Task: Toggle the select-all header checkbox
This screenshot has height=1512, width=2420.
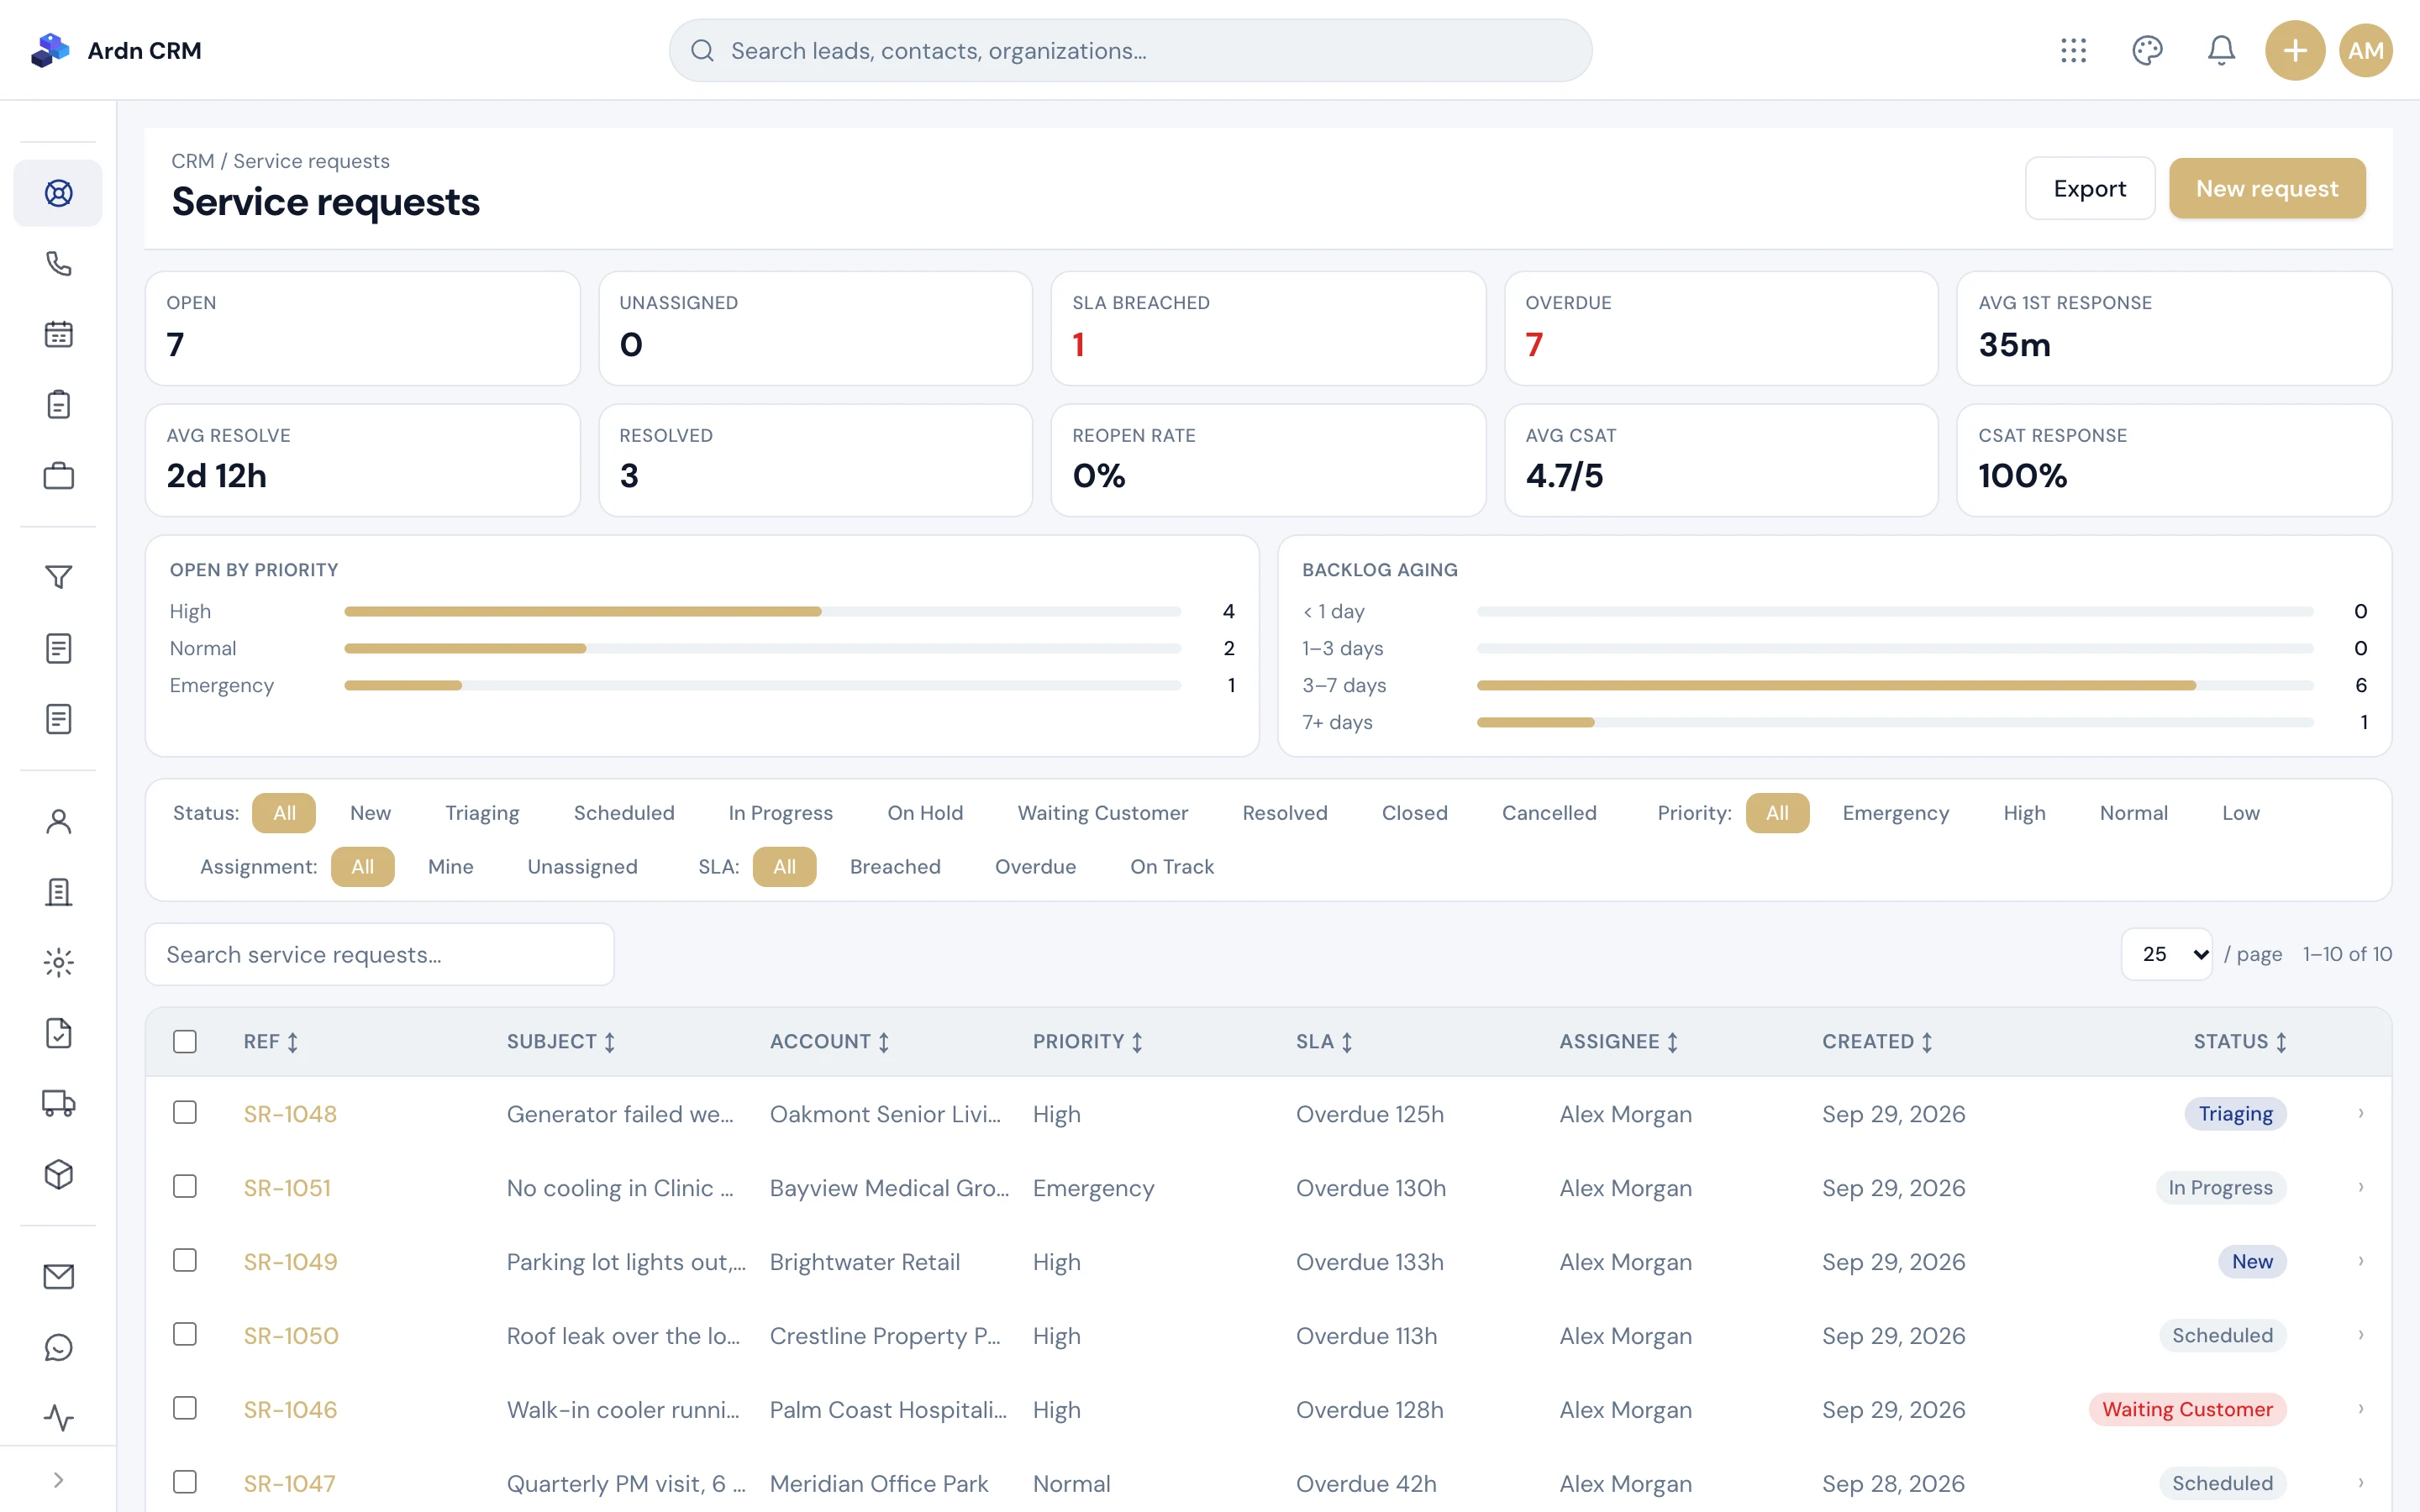Action: (185, 1041)
